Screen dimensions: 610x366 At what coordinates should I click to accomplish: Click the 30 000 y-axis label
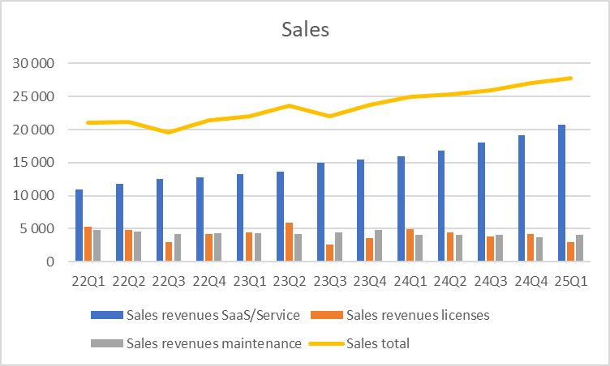click(33, 63)
